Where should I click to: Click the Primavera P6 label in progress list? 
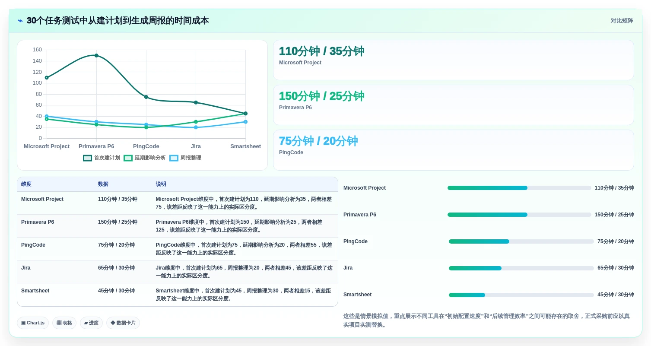[x=360, y=215]
